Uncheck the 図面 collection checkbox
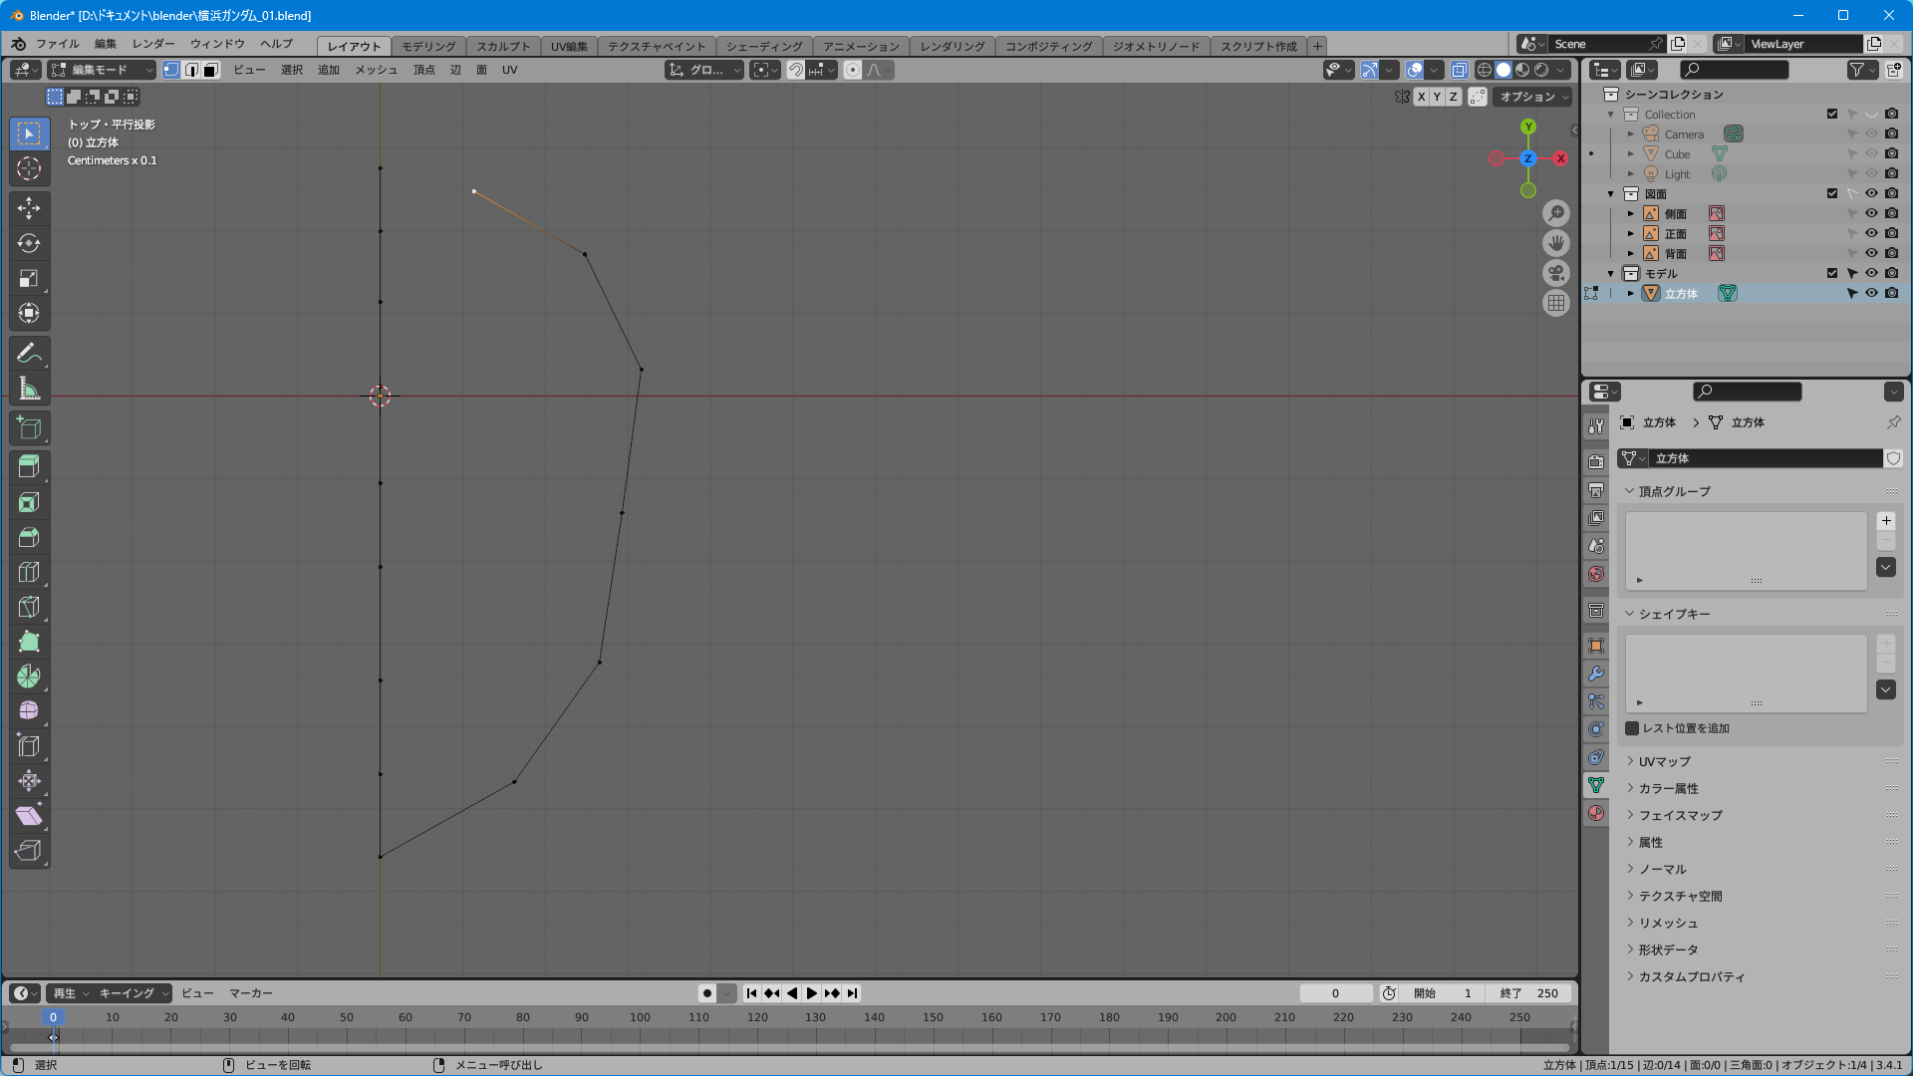1913x1076 pixels. (x=1831, y=193)
